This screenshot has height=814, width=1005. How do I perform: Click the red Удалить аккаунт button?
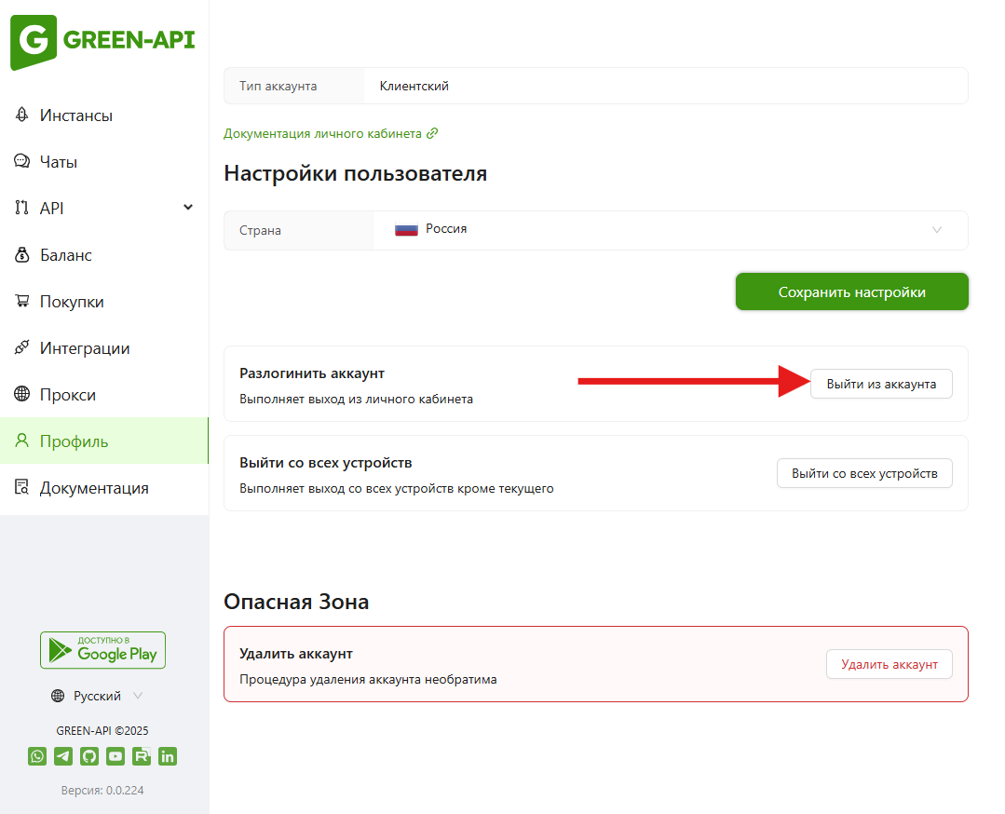889,664
